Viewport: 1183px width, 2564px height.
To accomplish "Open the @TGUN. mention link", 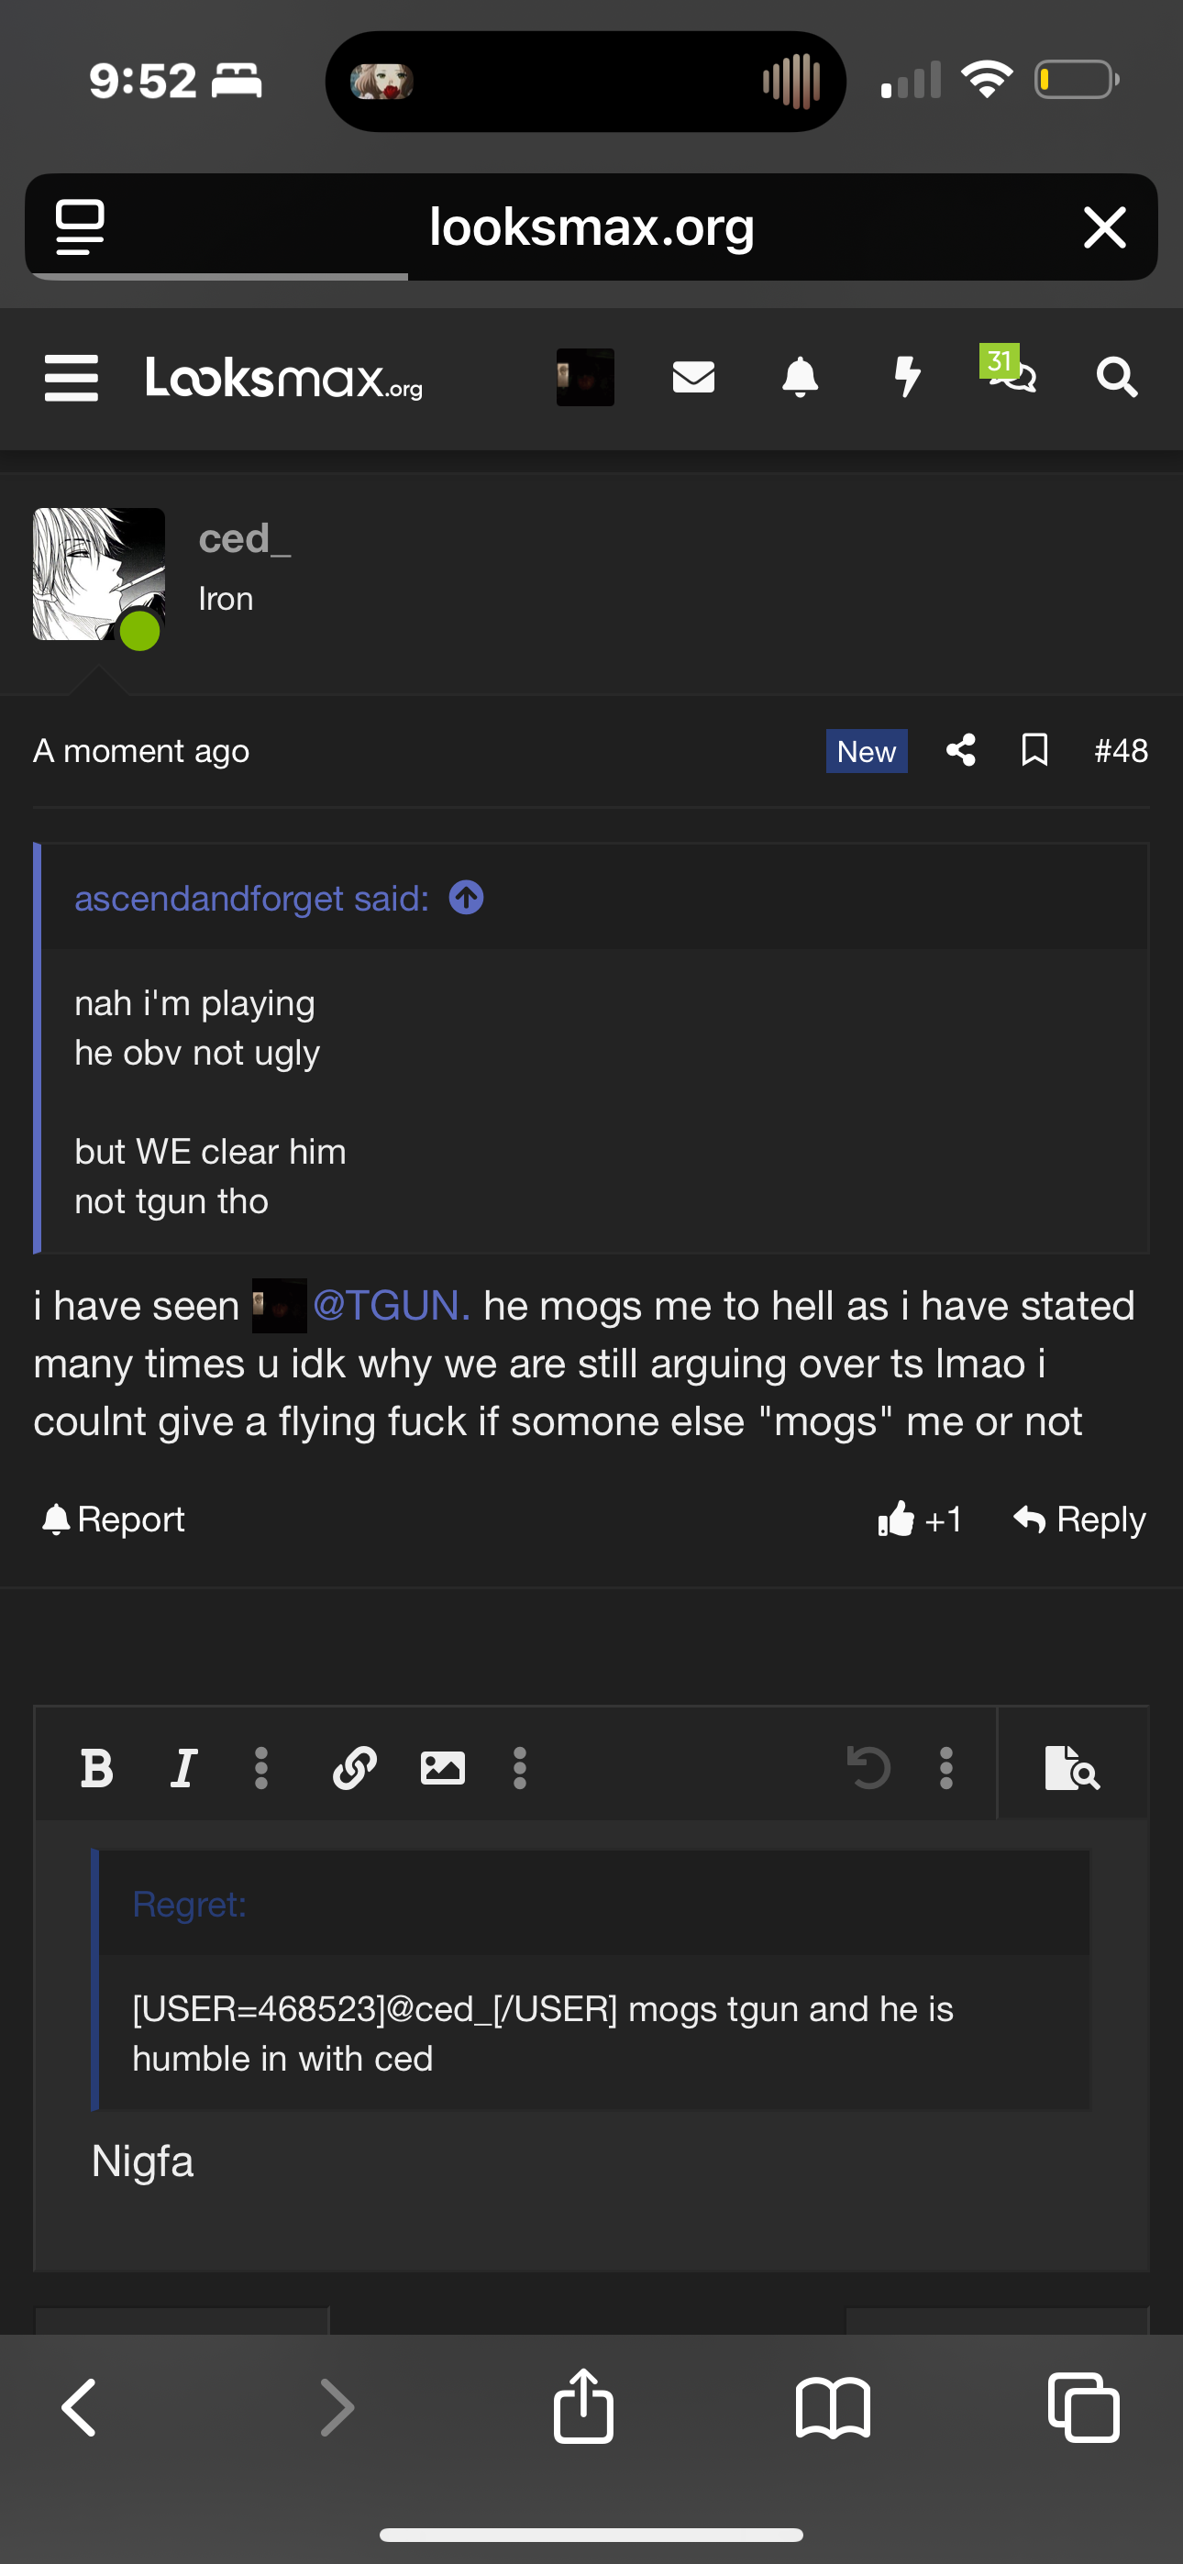I will pyautogui.click(x=392, y=1305).
